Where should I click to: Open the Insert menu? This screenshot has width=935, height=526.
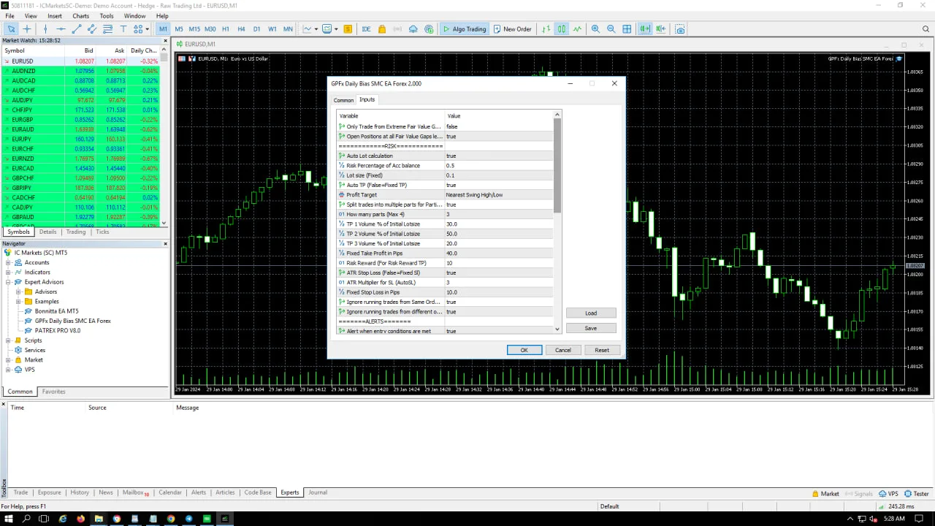[55, 16]
